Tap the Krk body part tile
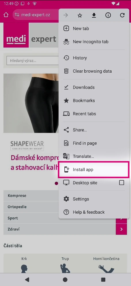The width and height of the screenshot is (131, 286). click(24, 263)
